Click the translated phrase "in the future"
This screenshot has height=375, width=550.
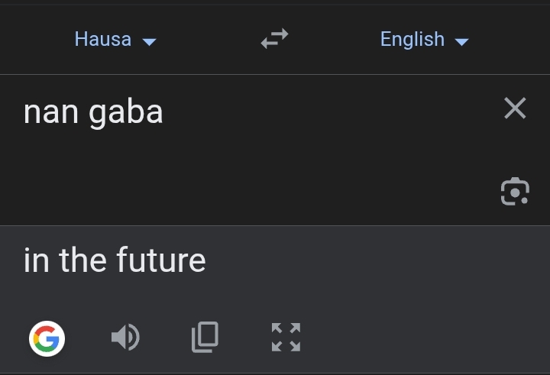pyautogui.click(x=115, y=260)
